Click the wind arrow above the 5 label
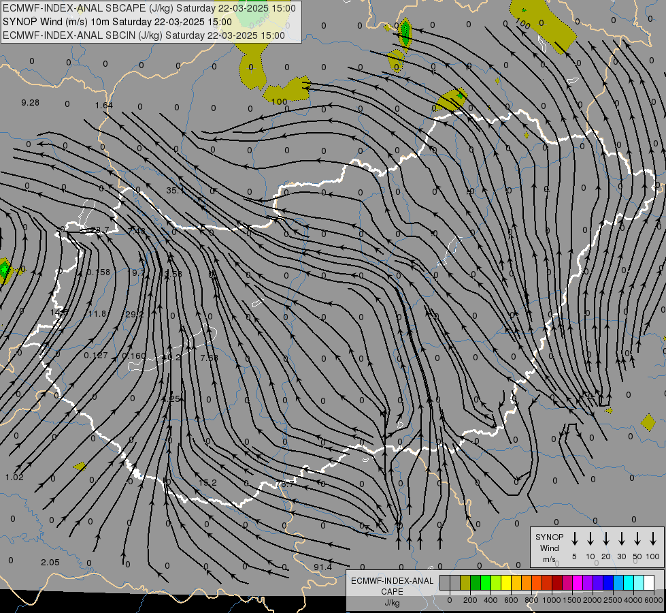Image resolution: width=666 pixels, height=613 pixels. (574, 539)
